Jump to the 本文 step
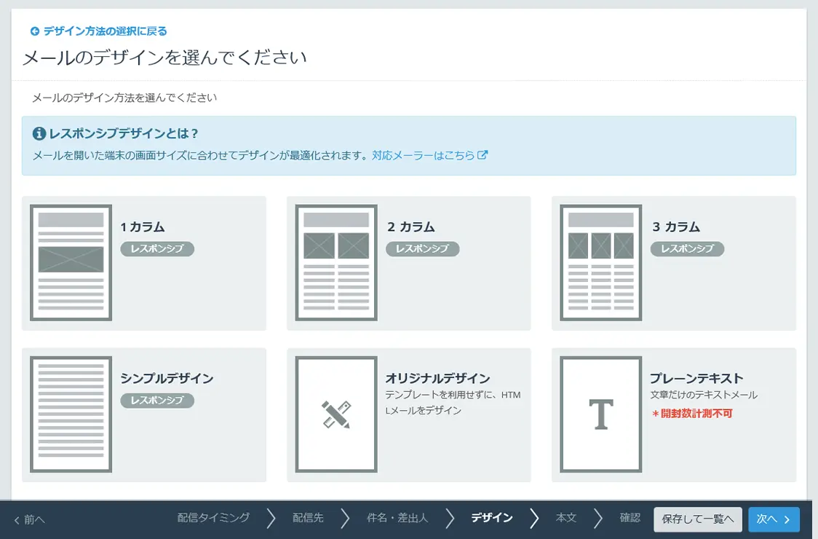 point(566,518)
